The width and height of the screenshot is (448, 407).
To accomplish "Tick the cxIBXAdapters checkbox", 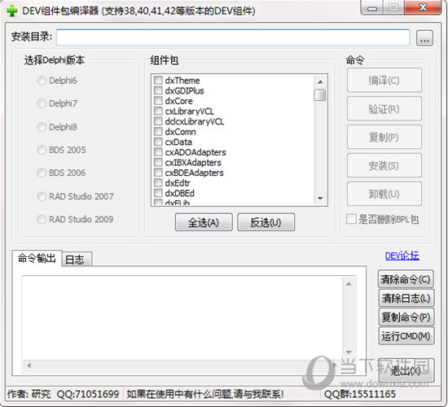I will click(158, 162).
